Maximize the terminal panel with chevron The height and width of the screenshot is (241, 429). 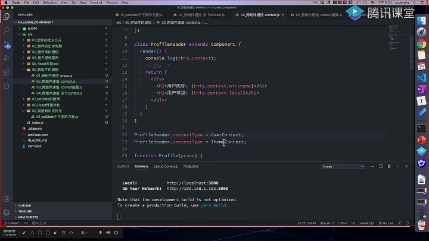398,167
